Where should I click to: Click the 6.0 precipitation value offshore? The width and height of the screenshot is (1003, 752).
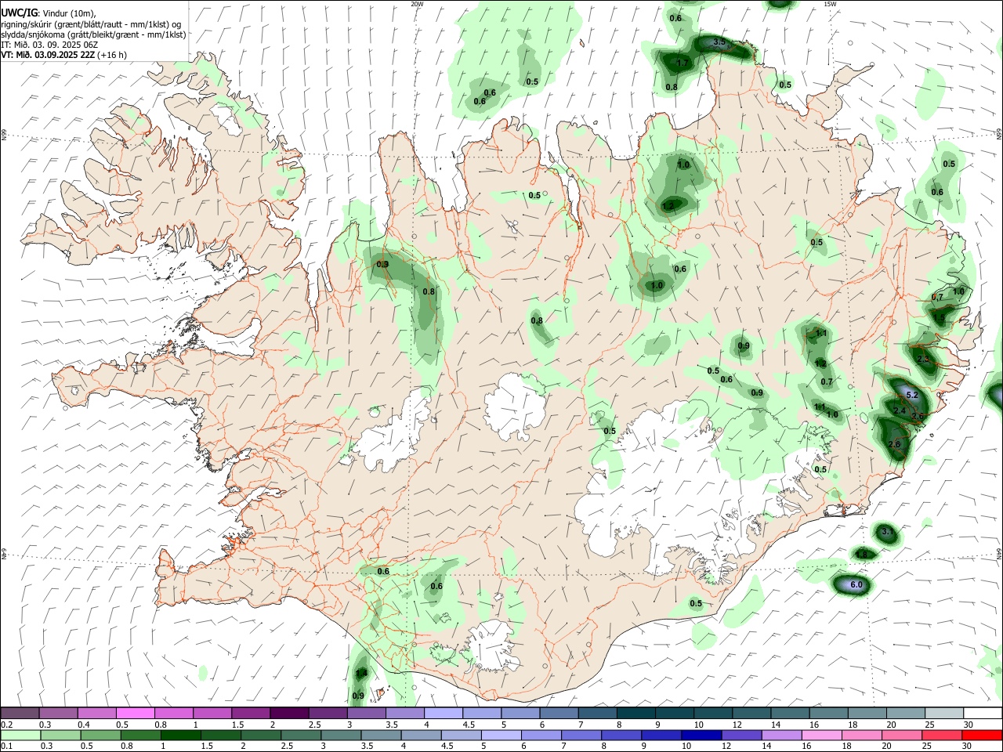tap(856, 585)
